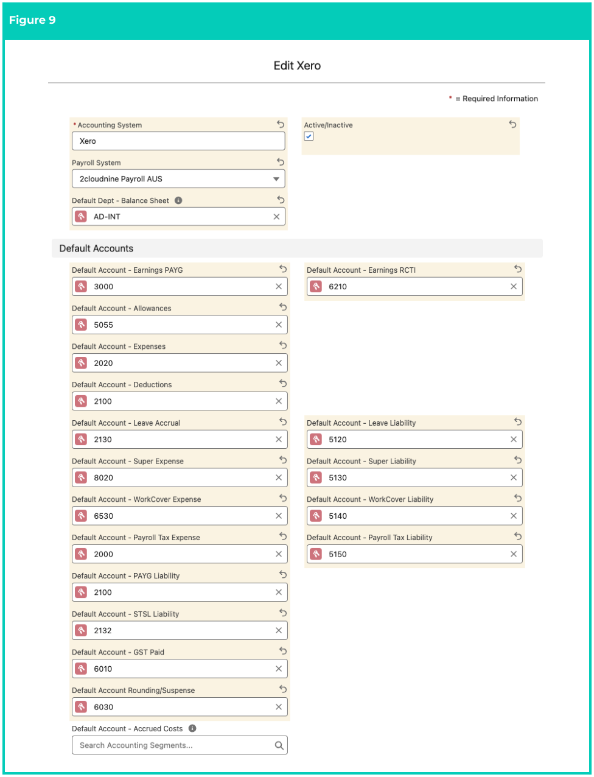Undo Default Account - Earnings PAYG
The width and height of the screenshot is (594, 777).
click(x=283, y=269)
